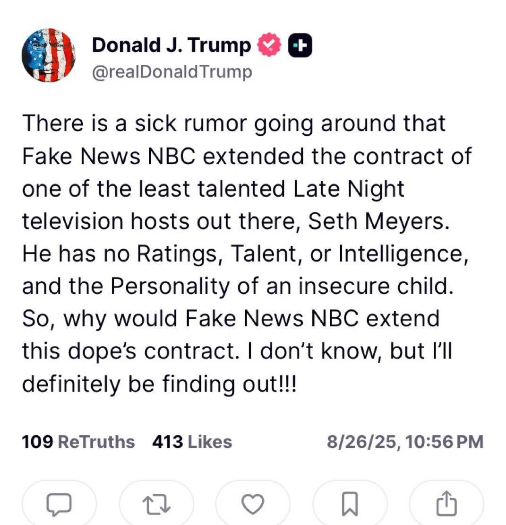This screenshot has width=506, height=525.
Task: View the 413 Likes list
Action: (192, 442)
